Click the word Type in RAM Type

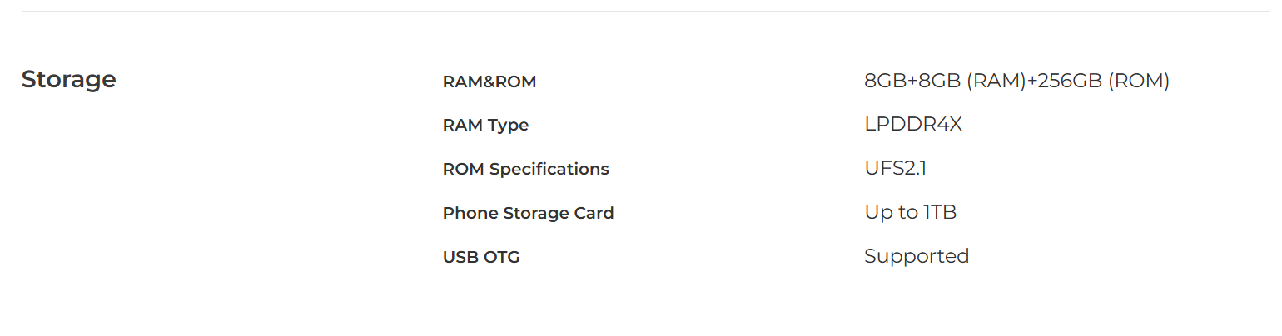509,126
